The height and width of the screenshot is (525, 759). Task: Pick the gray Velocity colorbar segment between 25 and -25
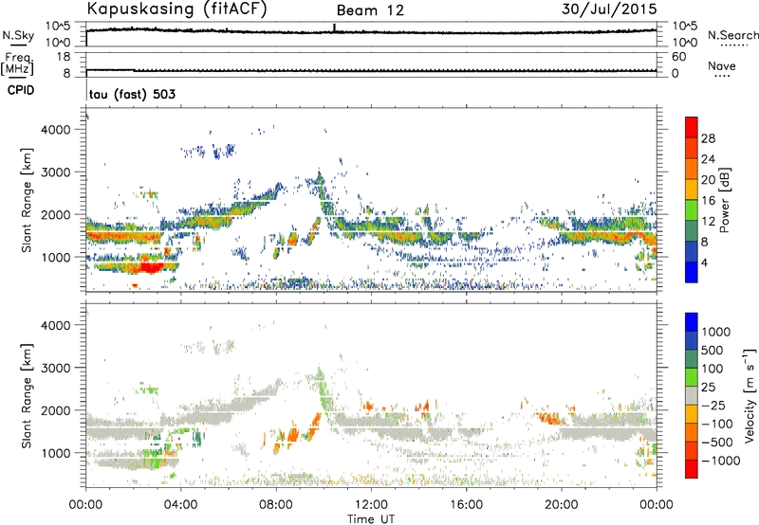(692, 395)
